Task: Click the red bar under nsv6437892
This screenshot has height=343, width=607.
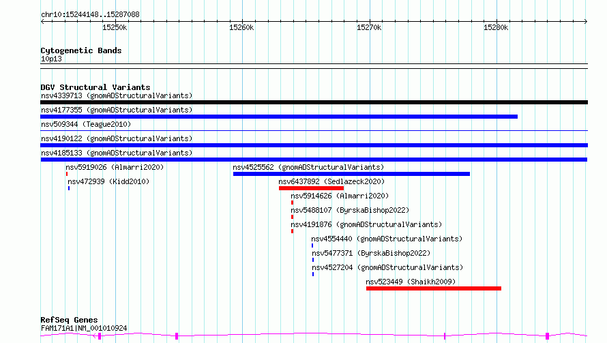Action: 311,188
